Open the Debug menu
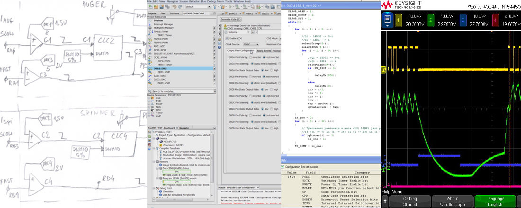Screen dimensions: 521x208 point(210,2)
